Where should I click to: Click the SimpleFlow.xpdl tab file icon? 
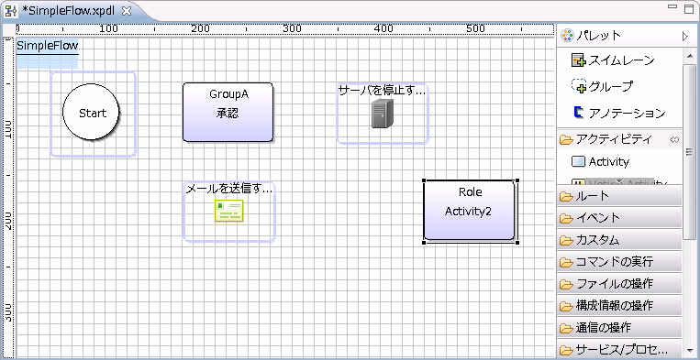tap(11, 11)
